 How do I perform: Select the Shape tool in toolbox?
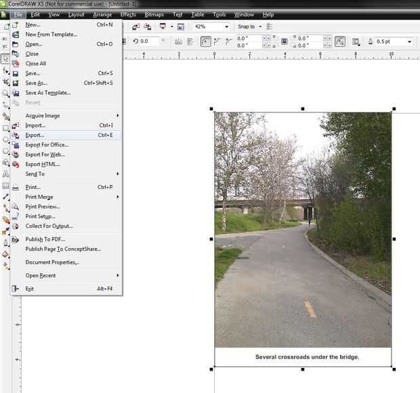click(5, 70)
